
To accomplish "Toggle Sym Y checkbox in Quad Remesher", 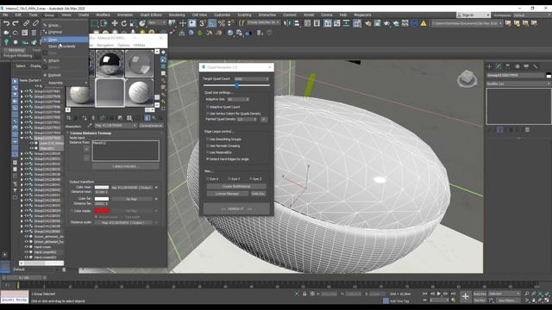I will click(229, 179).
